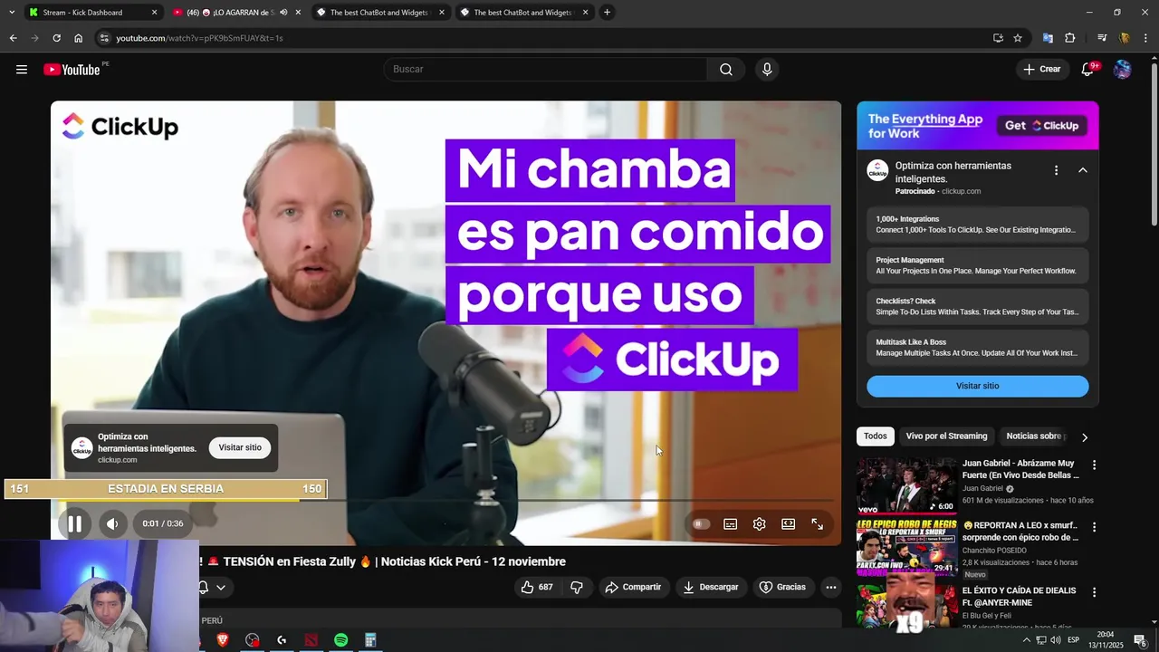Image resolution: width=1159 pixels, height=652 pixels.
Task: Click the page vertical scrollbar
Action: coord(1154,145)
